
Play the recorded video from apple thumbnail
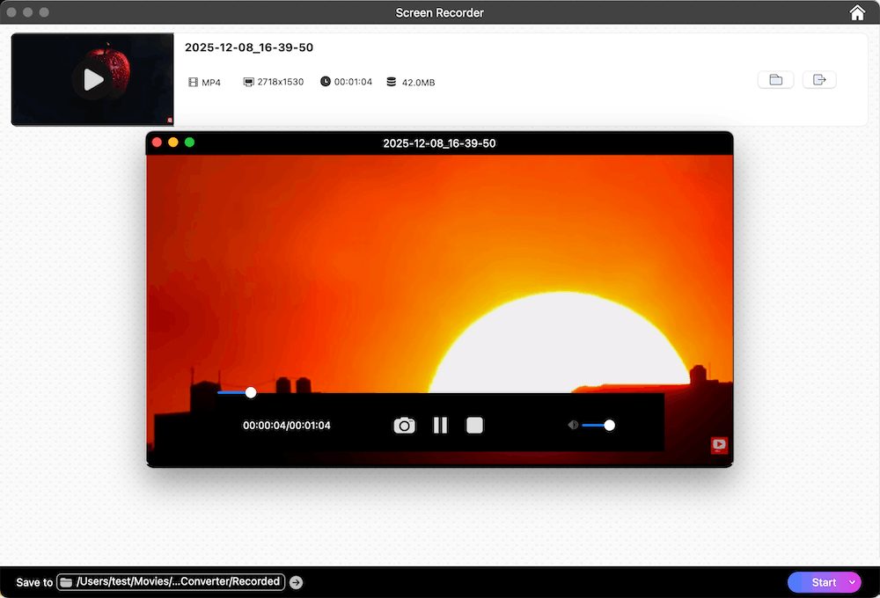coord(92,80)
